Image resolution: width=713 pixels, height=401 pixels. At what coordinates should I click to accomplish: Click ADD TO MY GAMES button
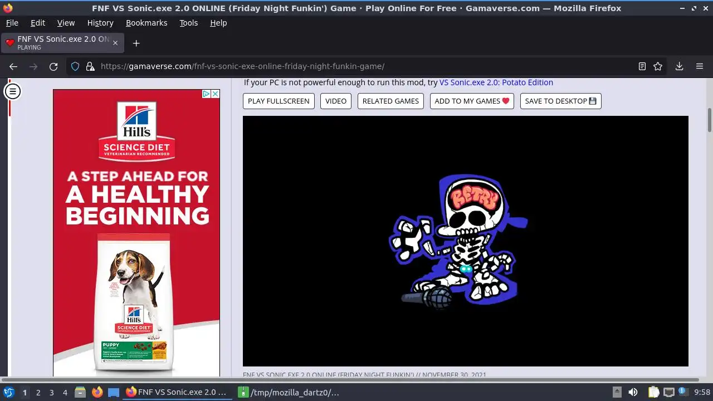pyautogui.click(x=472, y=101)
